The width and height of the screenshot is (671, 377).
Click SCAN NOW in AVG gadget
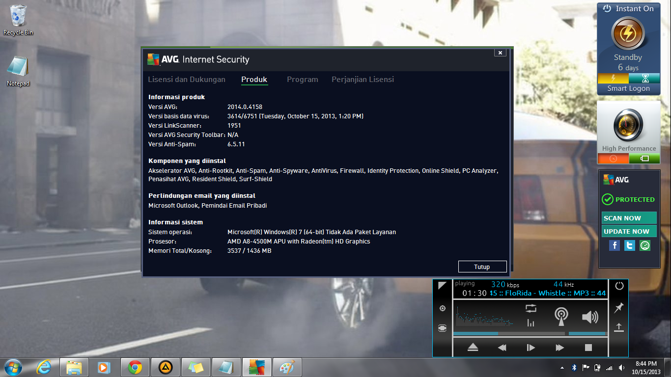pos(629,218)
